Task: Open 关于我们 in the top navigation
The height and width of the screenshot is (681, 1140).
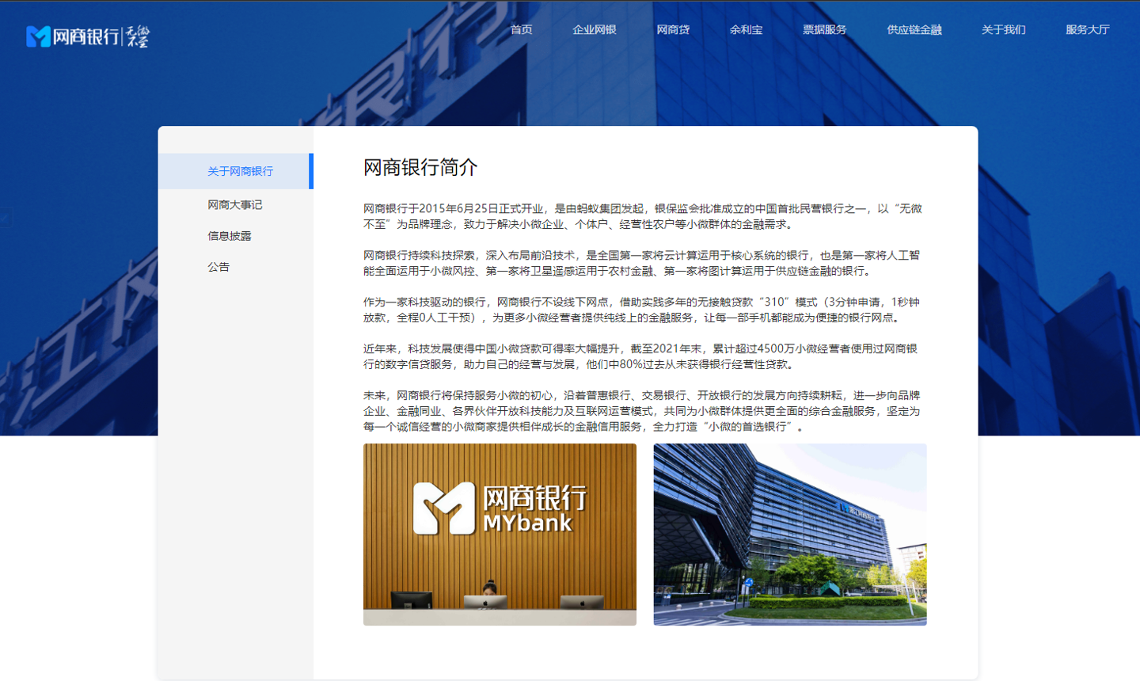Action: pyautogui.click(x=1003, y=30)
